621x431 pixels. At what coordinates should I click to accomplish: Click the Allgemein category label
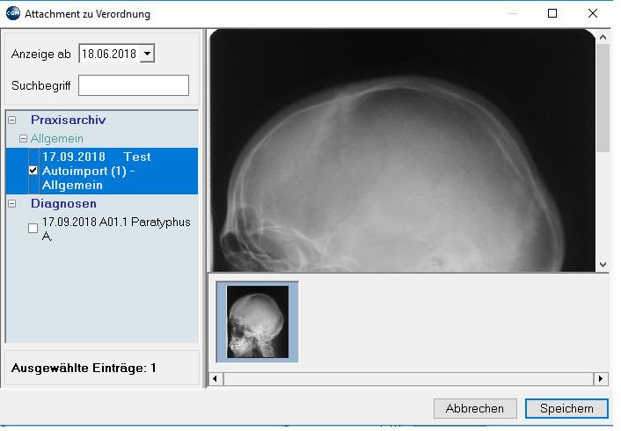pos(57,139)
